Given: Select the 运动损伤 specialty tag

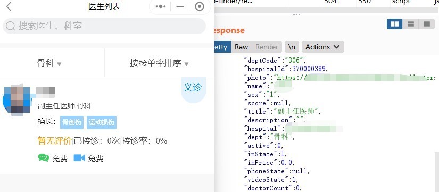Looking at the screenshot, I should pyautogui.click(x=101, y=122).
